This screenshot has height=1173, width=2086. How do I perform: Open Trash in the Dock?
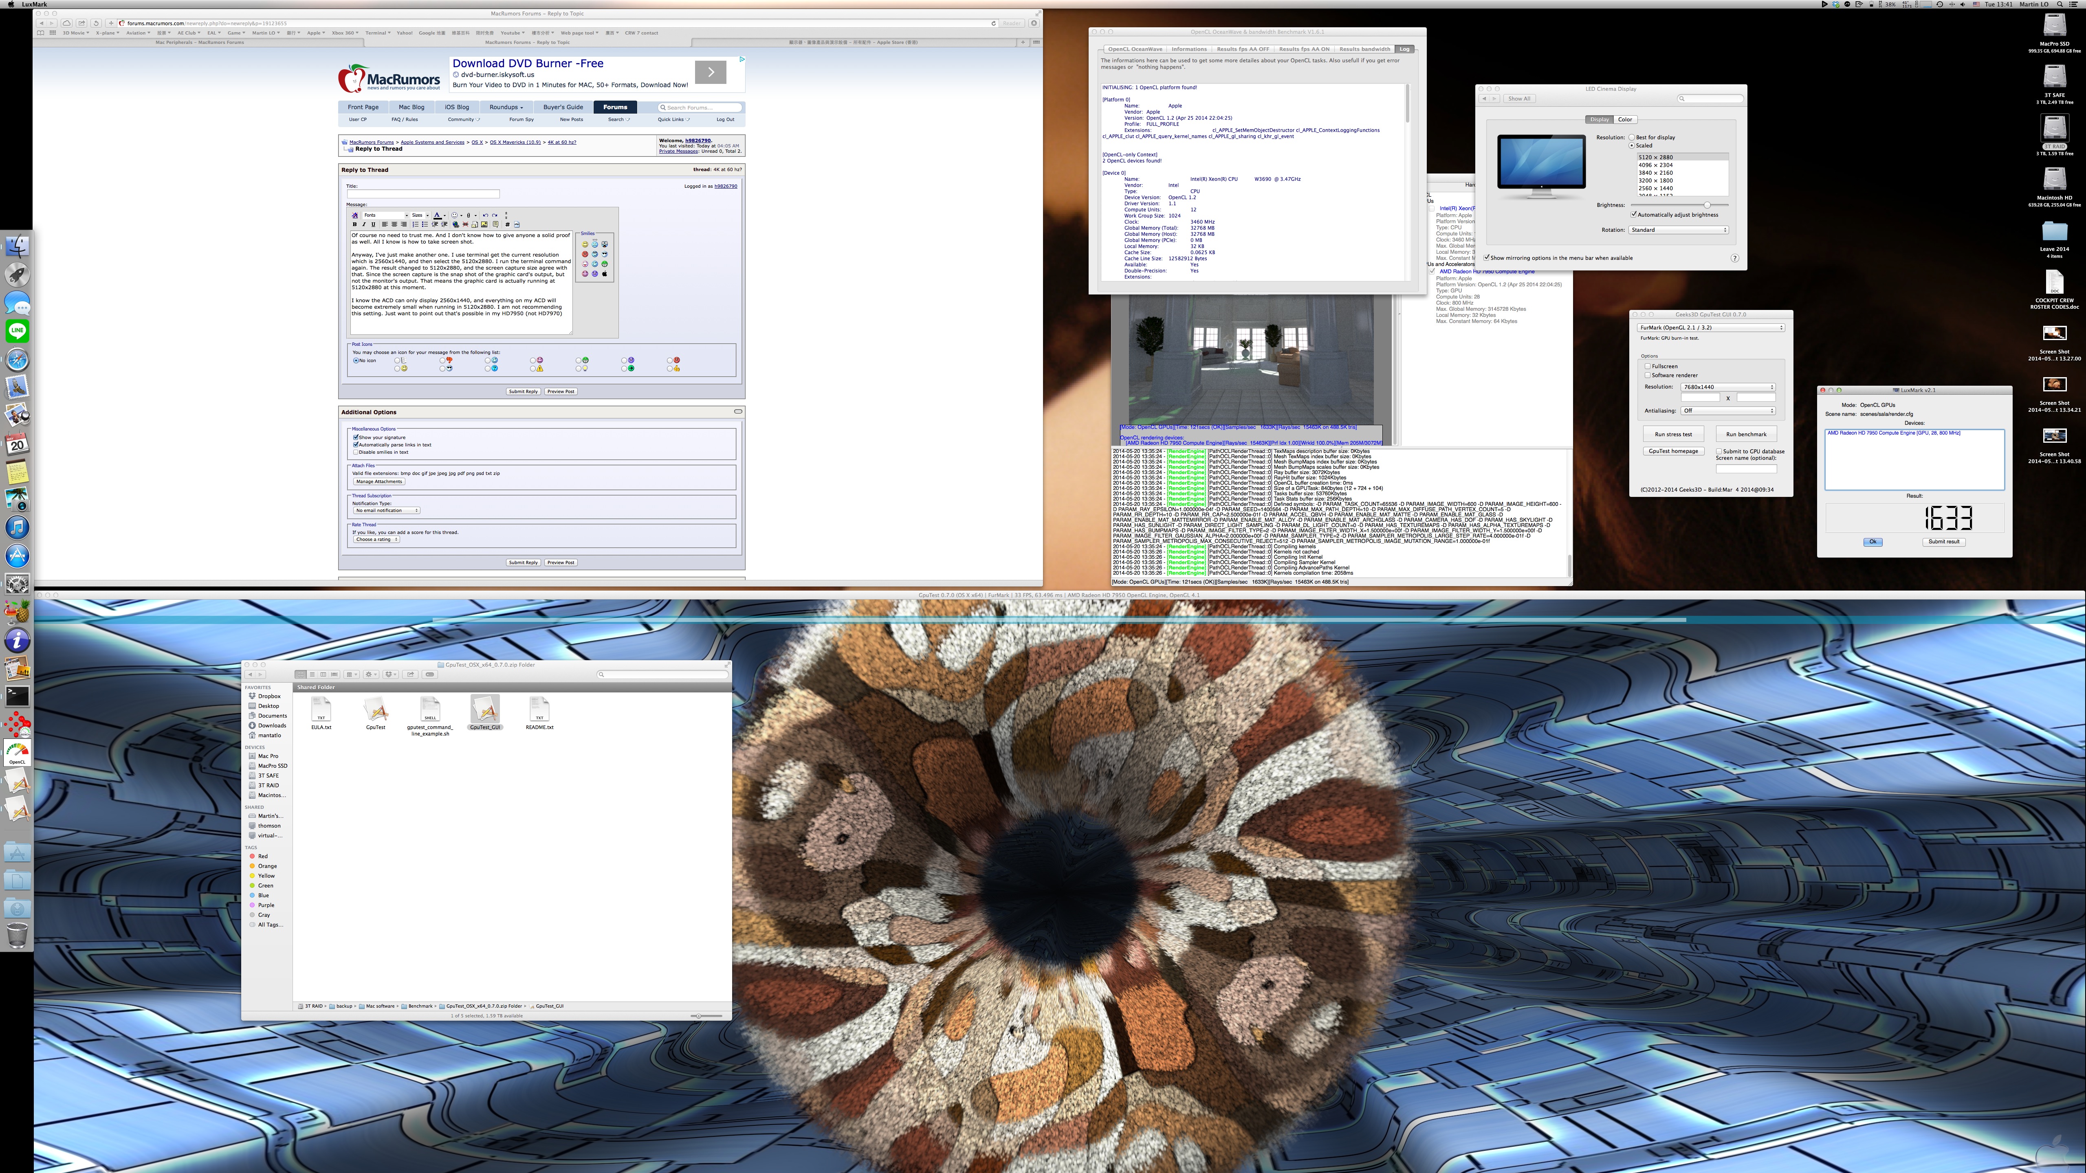click(17, 935)
